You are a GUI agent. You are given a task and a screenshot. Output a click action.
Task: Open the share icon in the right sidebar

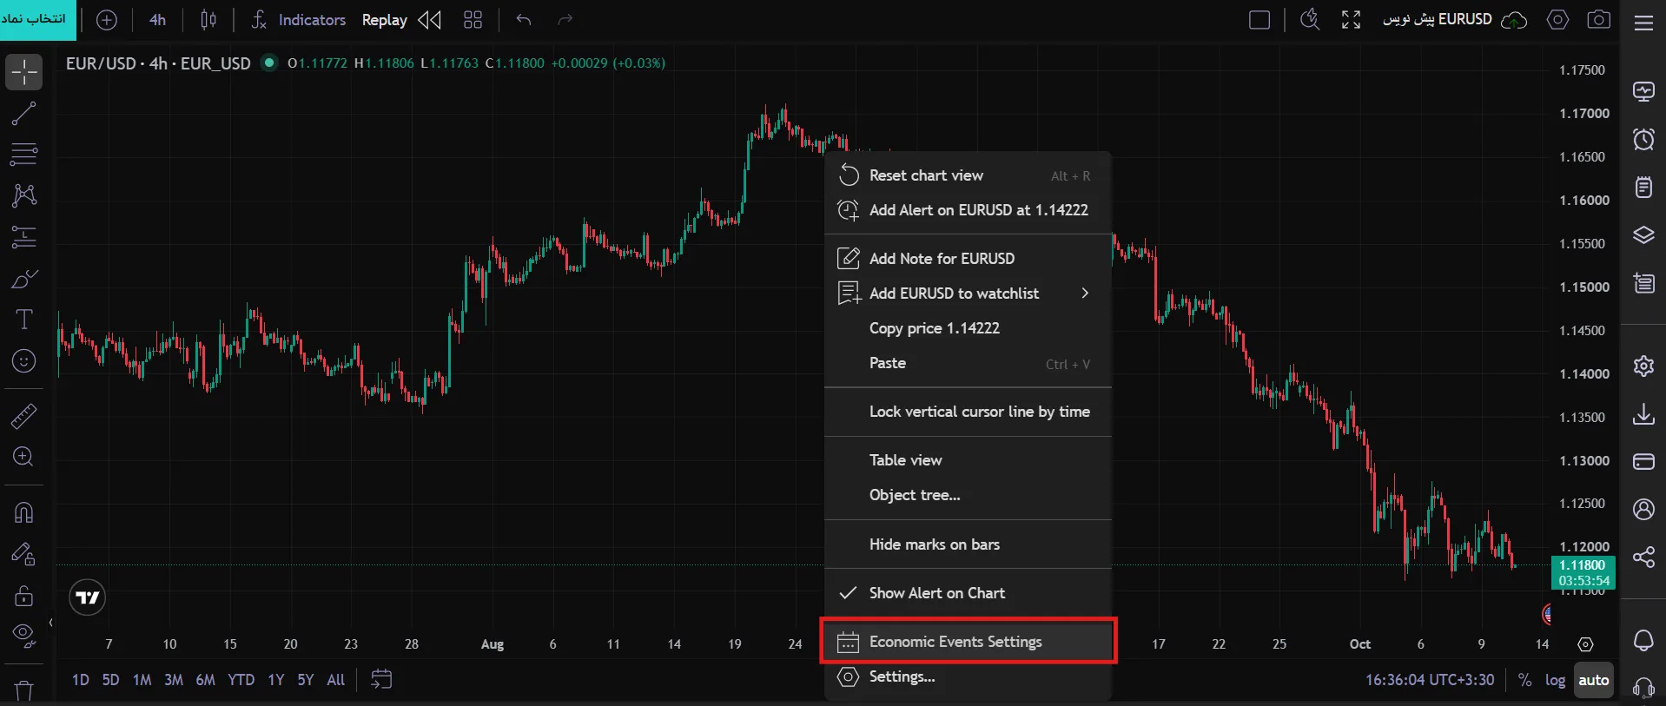(x=1643, y=557)
